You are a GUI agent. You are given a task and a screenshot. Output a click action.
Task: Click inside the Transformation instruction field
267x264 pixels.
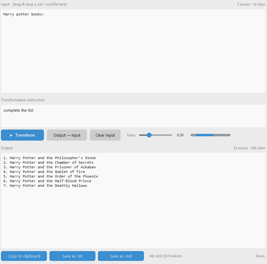click(x=133, y=116)
